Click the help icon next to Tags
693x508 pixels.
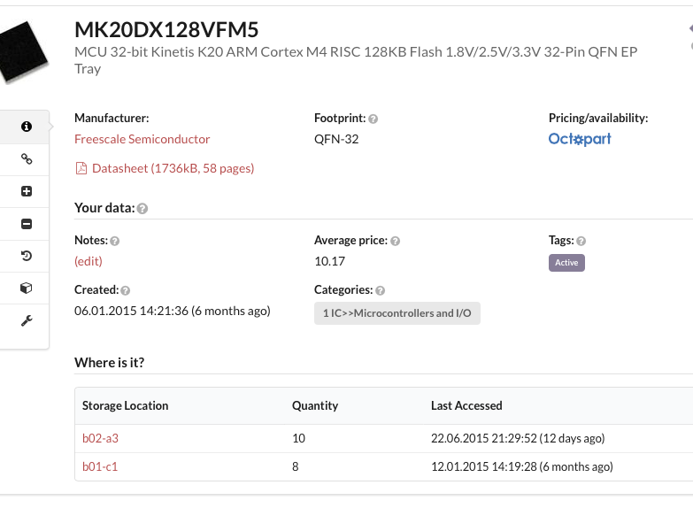tap(581, 241)
